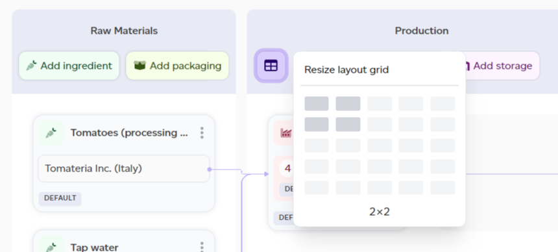Click the Add storage button
Viewport: 558px width, 252px height.
pos(502,66)
